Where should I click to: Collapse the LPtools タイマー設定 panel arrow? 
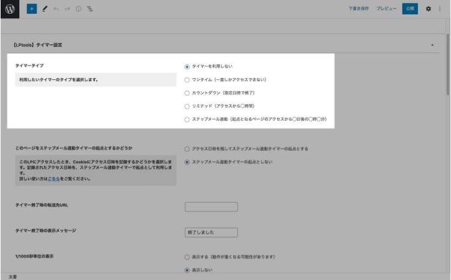click(432, 45)
